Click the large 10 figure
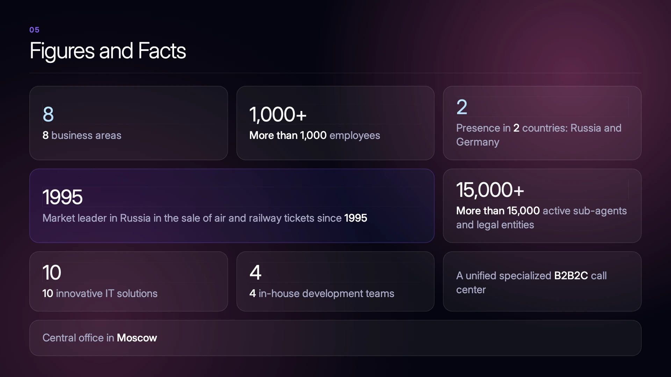The width and height of the screenshot is (671, 377). pos(51,272)
